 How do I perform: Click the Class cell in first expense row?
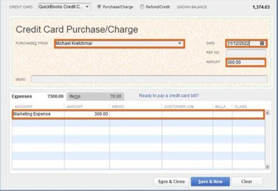pos(247,114)
